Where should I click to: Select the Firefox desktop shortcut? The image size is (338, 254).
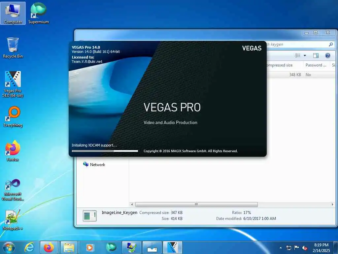[x=13, y=151]
